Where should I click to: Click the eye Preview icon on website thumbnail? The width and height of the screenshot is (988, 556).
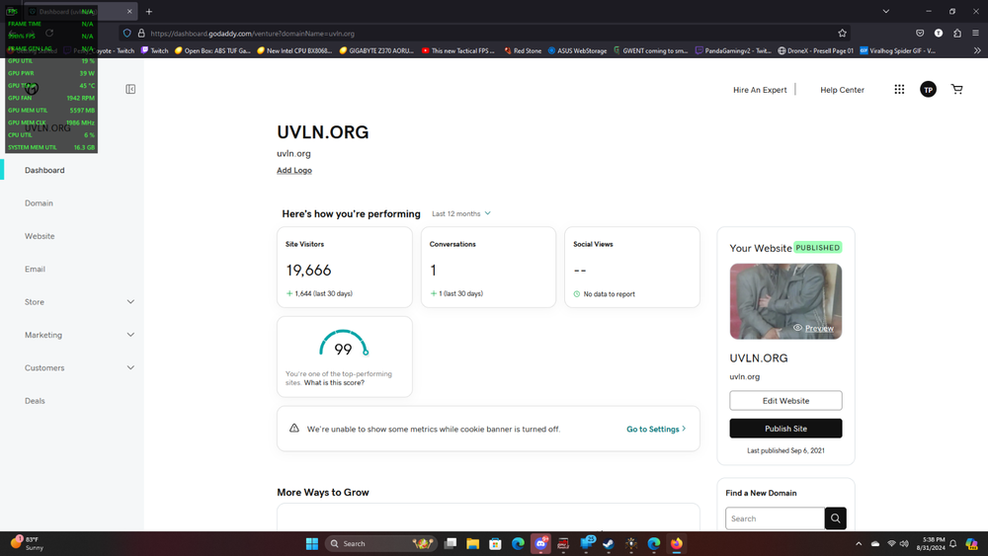point(797,328)
